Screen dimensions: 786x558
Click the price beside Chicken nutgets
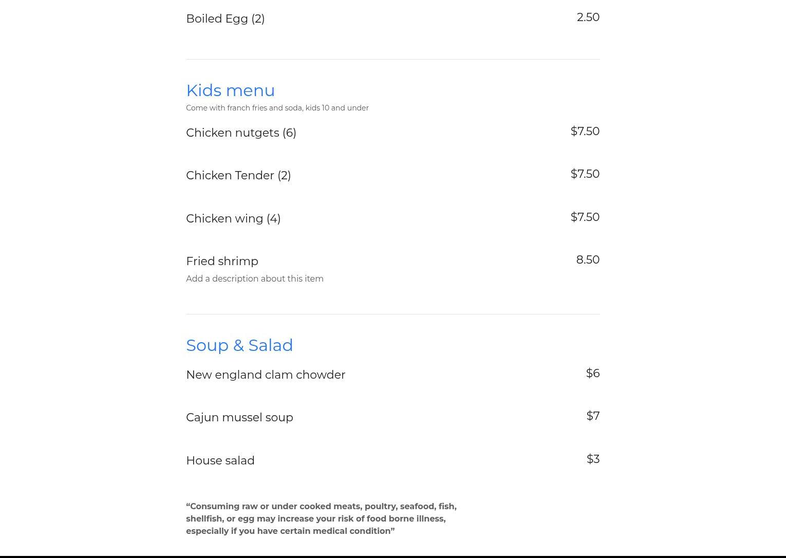pos(585,132)
